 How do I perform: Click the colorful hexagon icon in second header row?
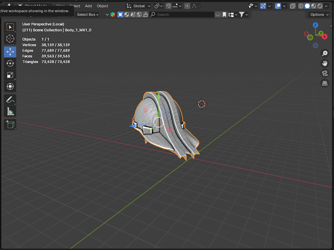[113, 15]
